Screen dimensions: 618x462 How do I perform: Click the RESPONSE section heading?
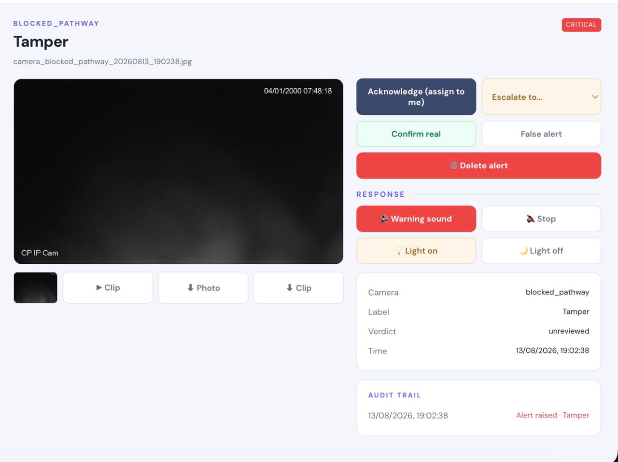point(380,194)
